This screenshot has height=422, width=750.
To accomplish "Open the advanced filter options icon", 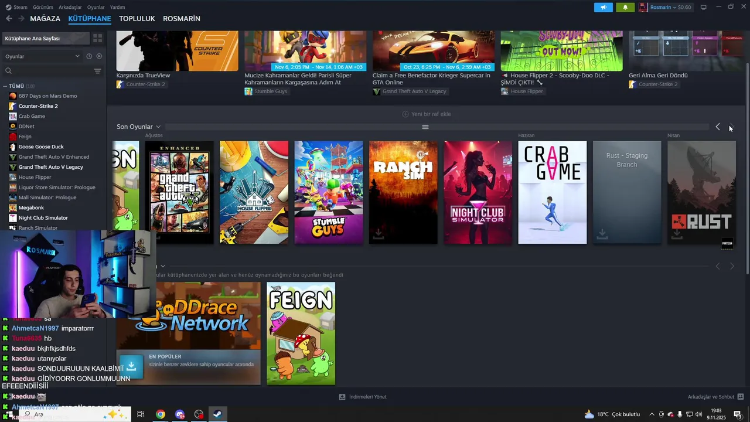I will coord(97,71).
